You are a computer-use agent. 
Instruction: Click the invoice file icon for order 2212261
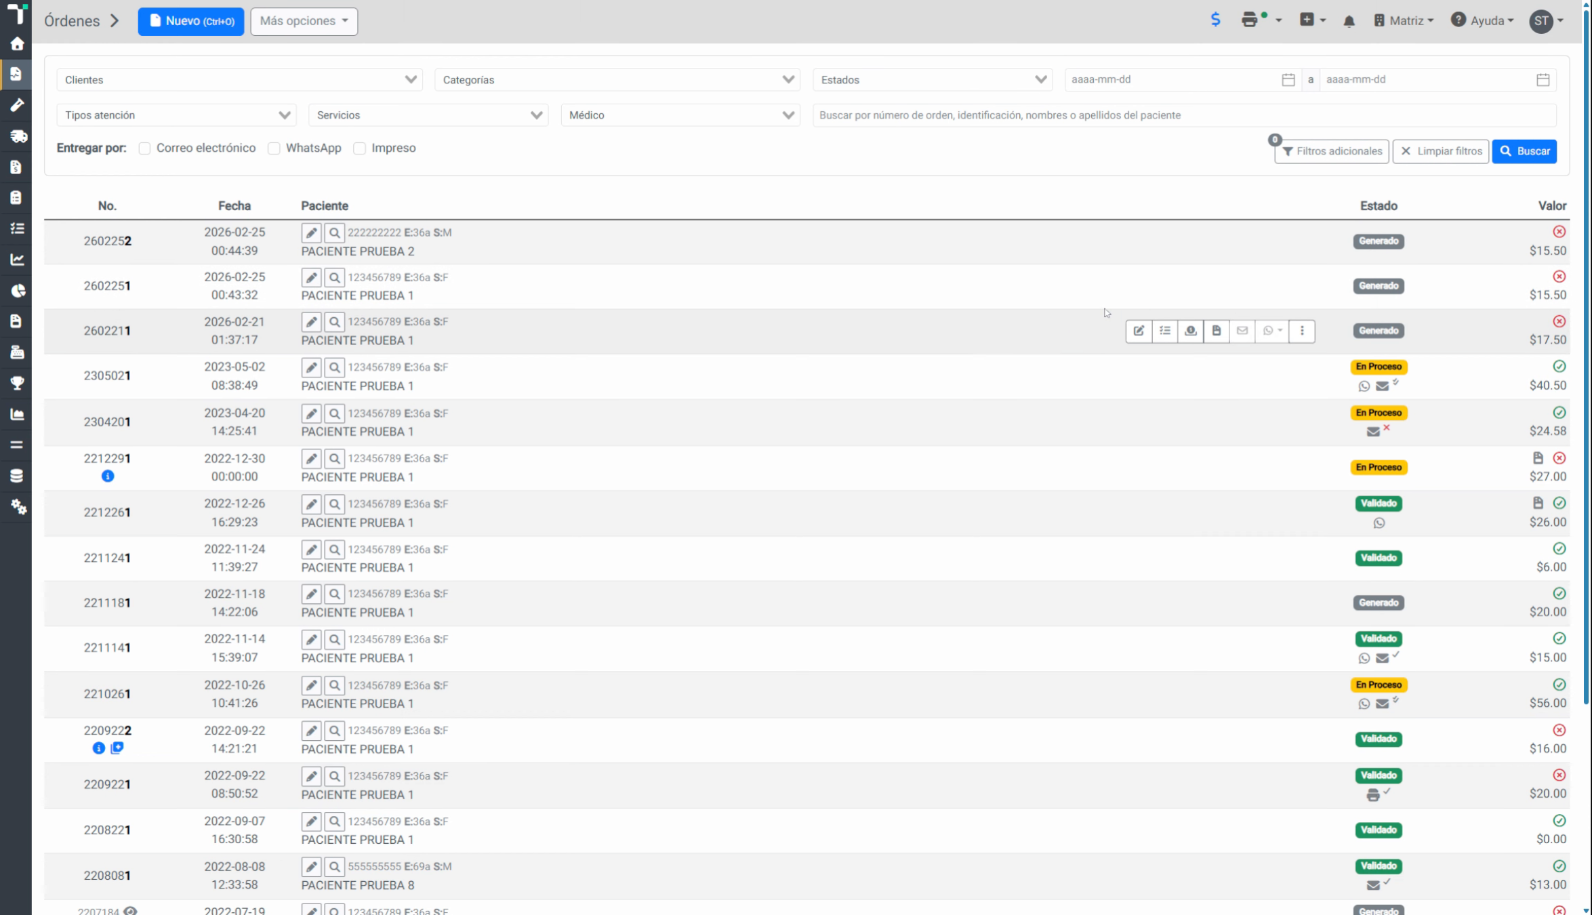1537,503
